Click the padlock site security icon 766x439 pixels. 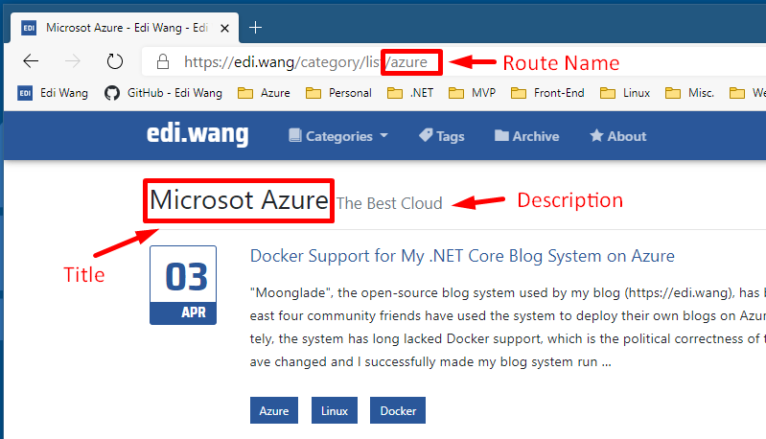point(163,61)
